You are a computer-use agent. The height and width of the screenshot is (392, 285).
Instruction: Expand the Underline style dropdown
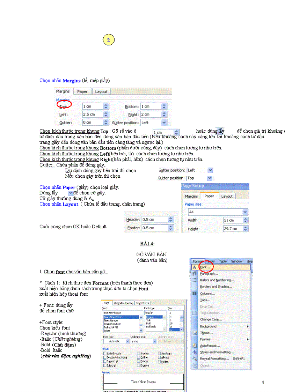click(x=155, y=341)
